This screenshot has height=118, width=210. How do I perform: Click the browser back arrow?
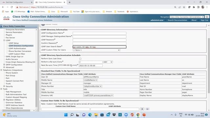tap(3, 7)
